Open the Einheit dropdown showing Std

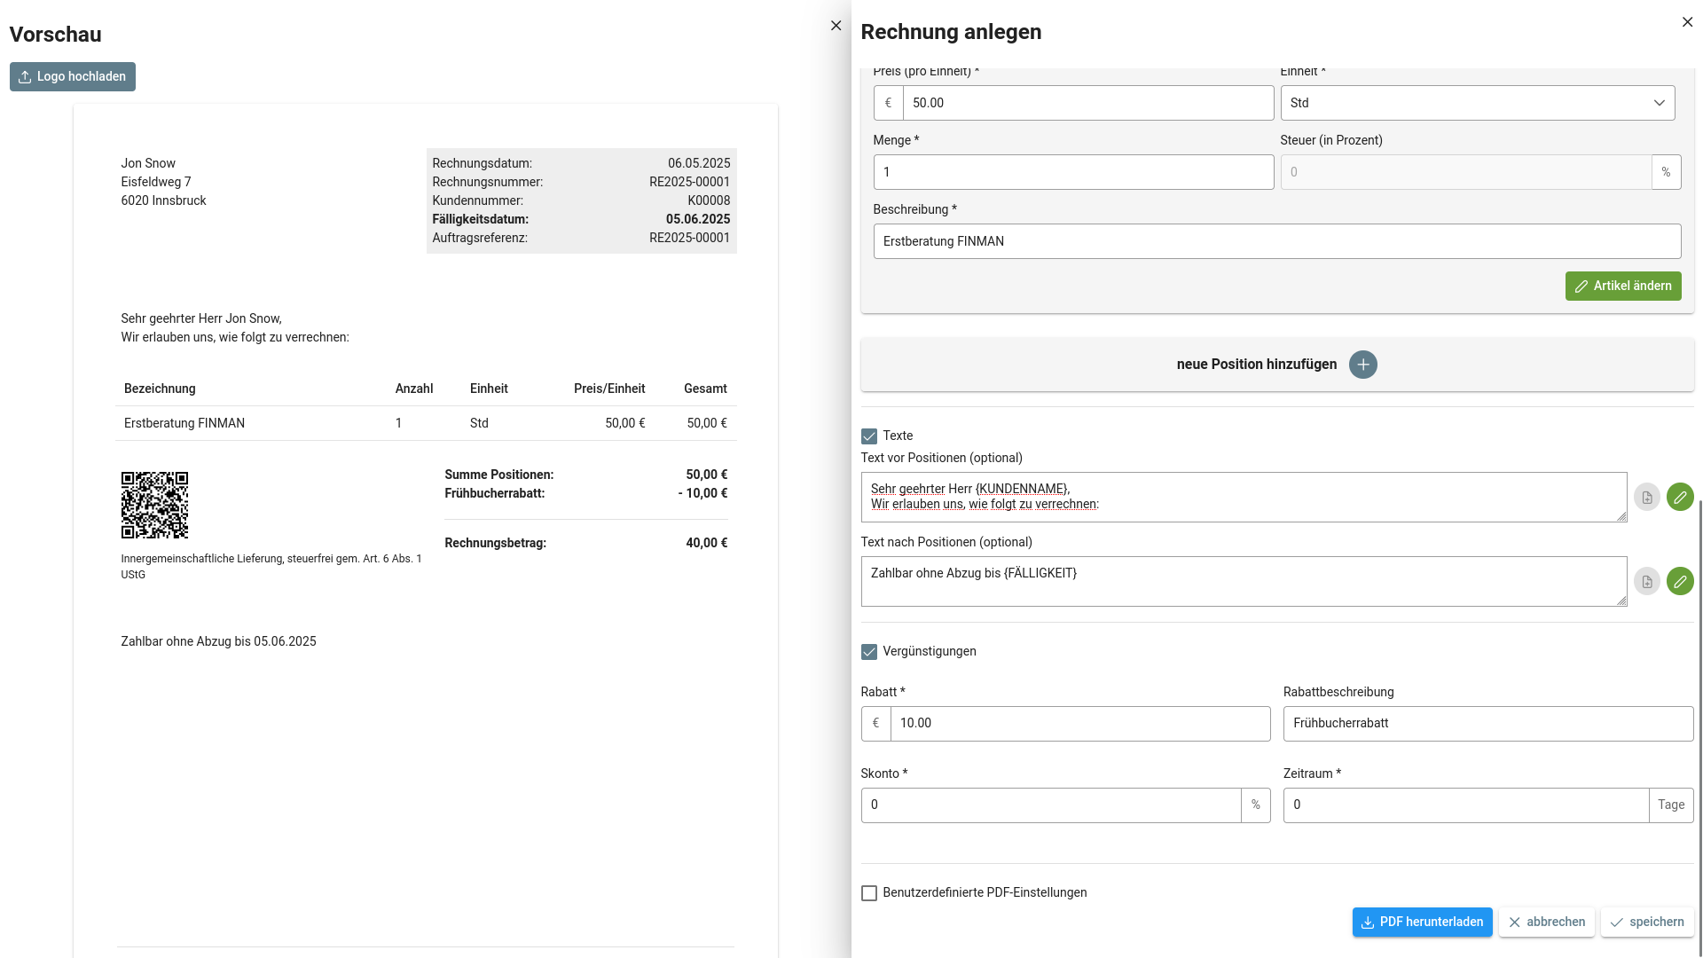coord(1477,103)
